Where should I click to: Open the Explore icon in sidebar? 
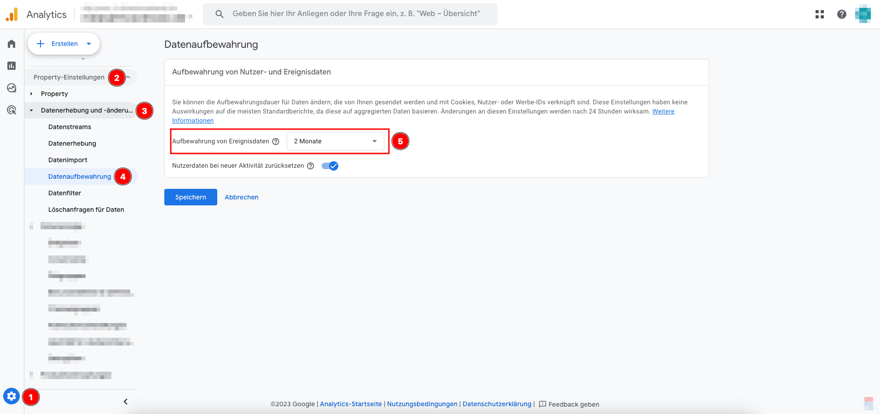[x=12, y=88]
